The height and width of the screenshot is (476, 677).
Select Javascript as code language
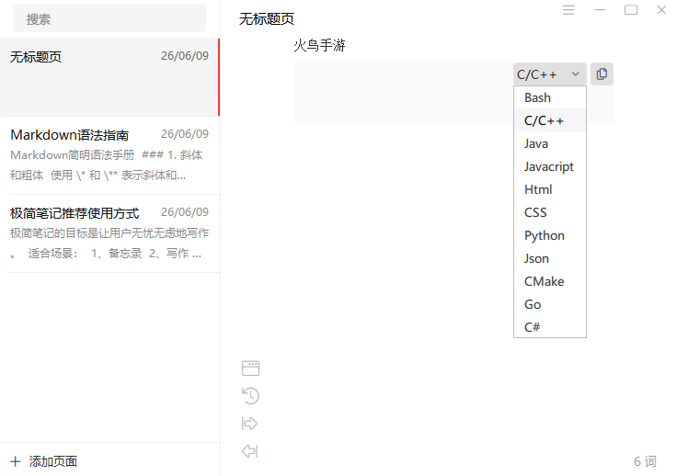point(550,166)
